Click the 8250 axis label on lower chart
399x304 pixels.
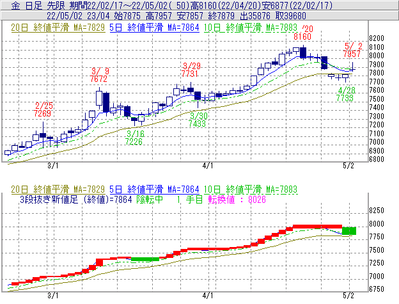[377, 211]
